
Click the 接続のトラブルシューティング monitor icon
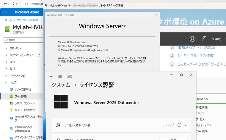pyautogui.click(x=11, y=118)
